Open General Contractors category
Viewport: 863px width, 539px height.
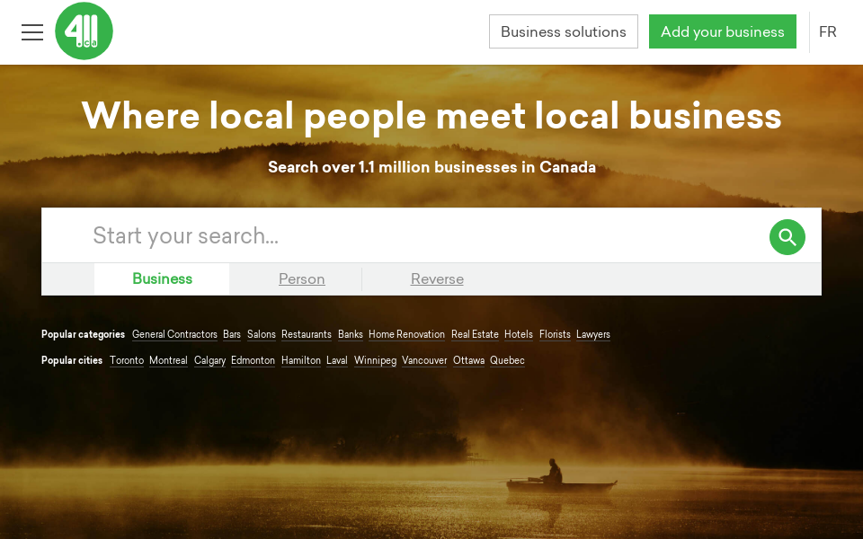(174, 334)
